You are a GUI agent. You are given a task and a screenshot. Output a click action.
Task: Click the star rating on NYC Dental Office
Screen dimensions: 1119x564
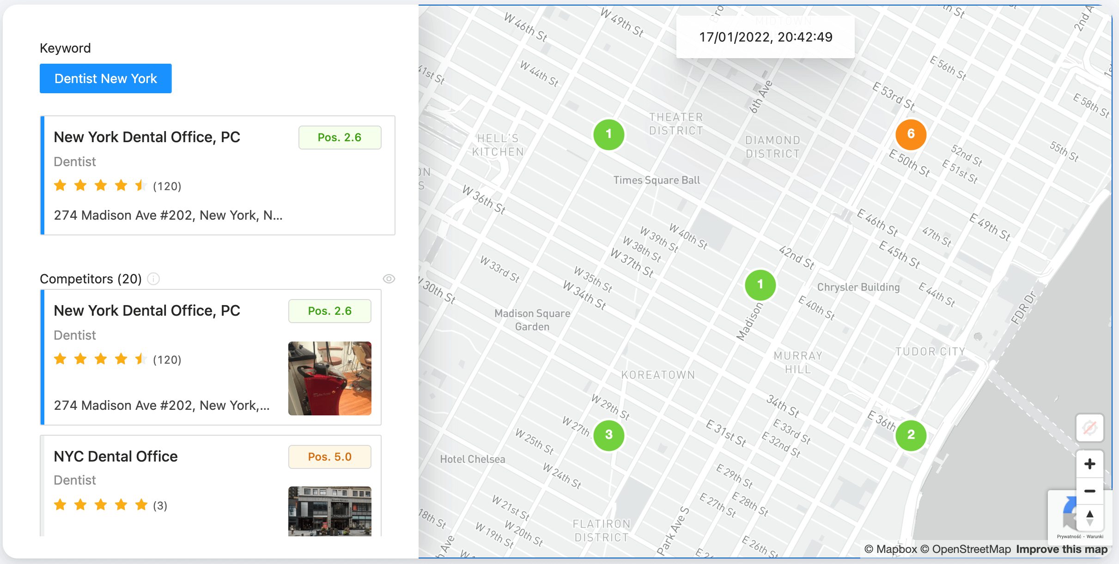click(101, 505)
